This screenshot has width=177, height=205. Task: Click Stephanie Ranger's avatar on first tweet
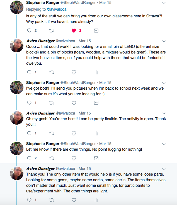pyautogui.click(x=17, y=7)
